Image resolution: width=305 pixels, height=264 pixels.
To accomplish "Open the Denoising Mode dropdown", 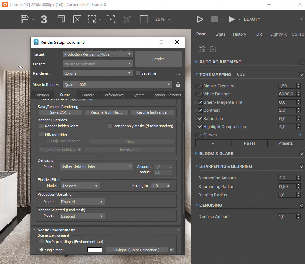I will (x=96, y=166).
